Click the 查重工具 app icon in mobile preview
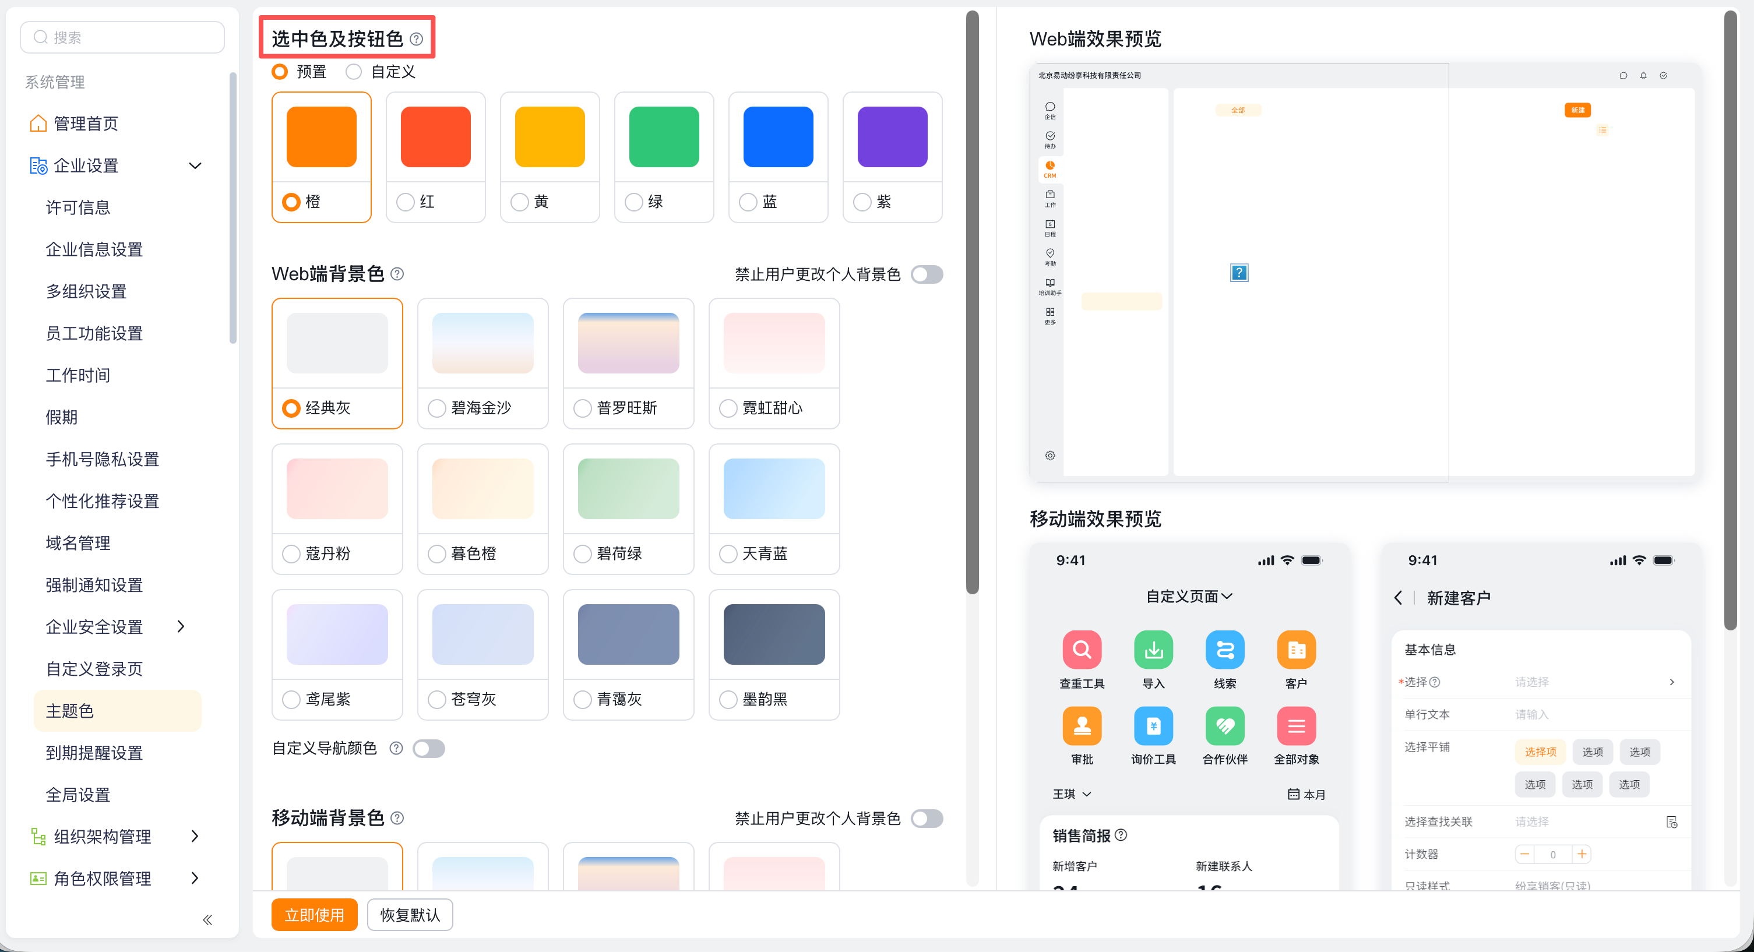 (1082, 650)
